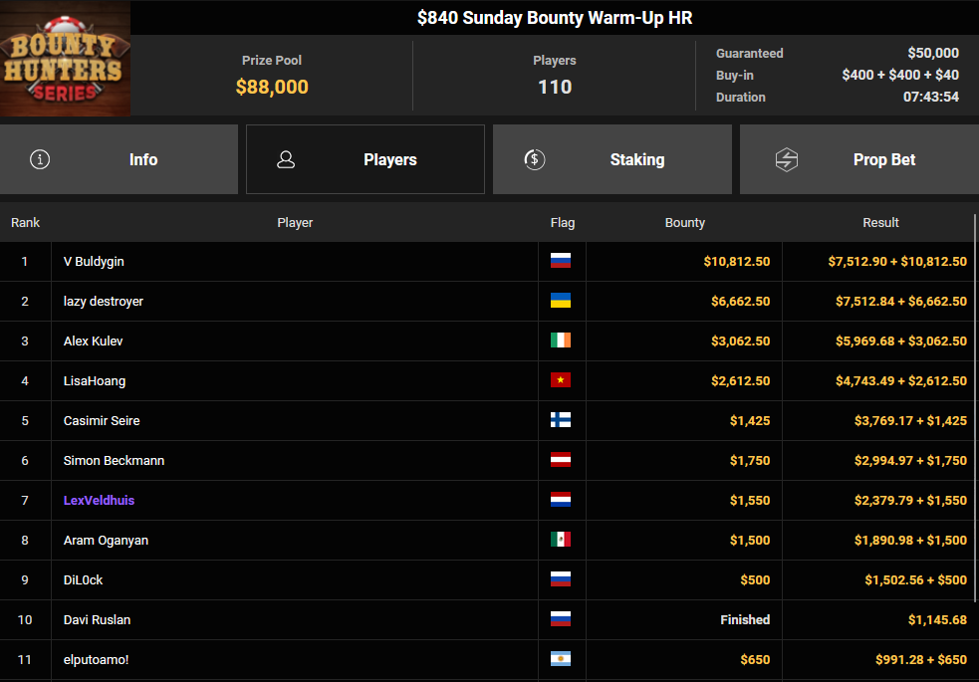Click the dollar coin icon on Staking tab
The image size is (979, 682).
point(534,159)
